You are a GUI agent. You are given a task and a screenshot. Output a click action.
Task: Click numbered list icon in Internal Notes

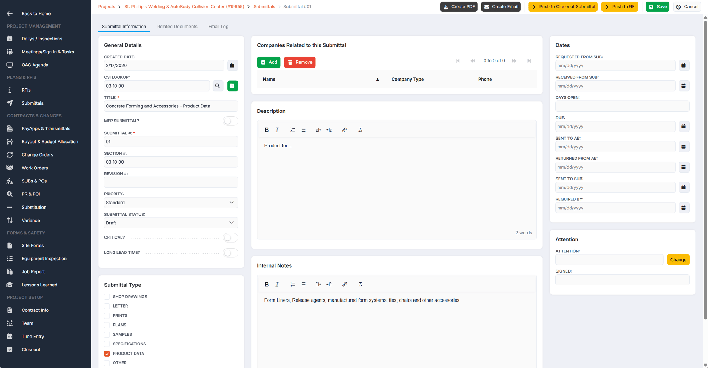coord(292,284)
